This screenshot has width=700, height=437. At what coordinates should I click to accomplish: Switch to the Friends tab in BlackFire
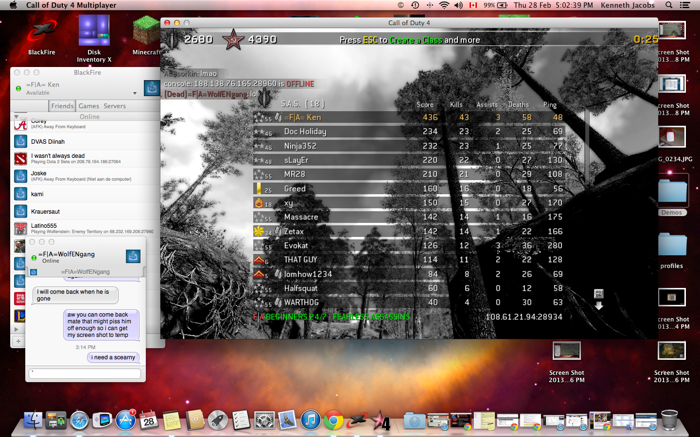tap(63, 106)
